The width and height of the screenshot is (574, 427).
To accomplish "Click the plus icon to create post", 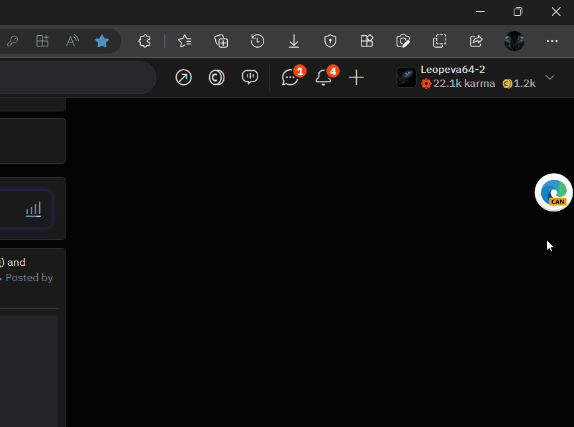I will pyautogui.click(x=356, y=78).
